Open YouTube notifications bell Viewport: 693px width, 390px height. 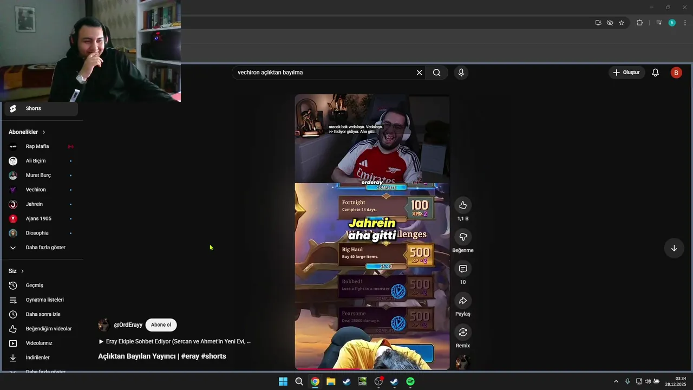[x=655, y=73]
